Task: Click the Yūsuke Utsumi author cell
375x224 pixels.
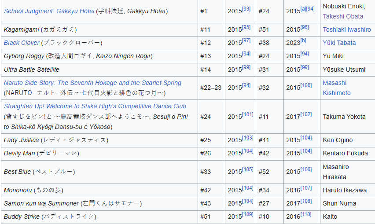Action: pyautogui.click(x=348, y=70)
